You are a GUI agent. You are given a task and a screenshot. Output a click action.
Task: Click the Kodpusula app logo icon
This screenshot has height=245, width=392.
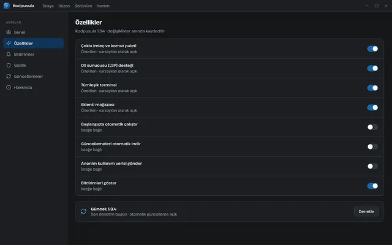7,6
